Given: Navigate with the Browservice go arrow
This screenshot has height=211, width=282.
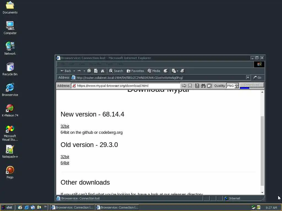Looking at the screenshot, I should 184,86.
